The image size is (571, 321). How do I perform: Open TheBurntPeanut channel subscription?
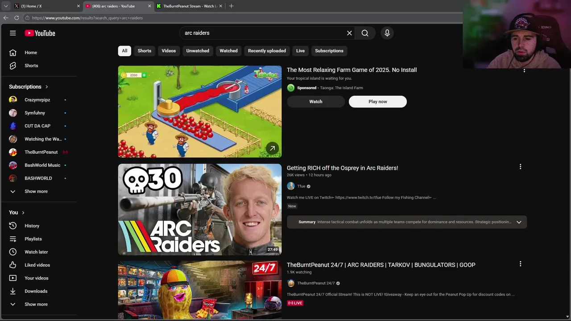(x=40, y=152)
